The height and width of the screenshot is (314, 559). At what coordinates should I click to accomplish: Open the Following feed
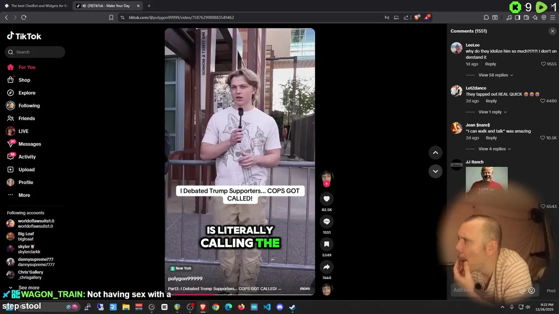(29, 106)
